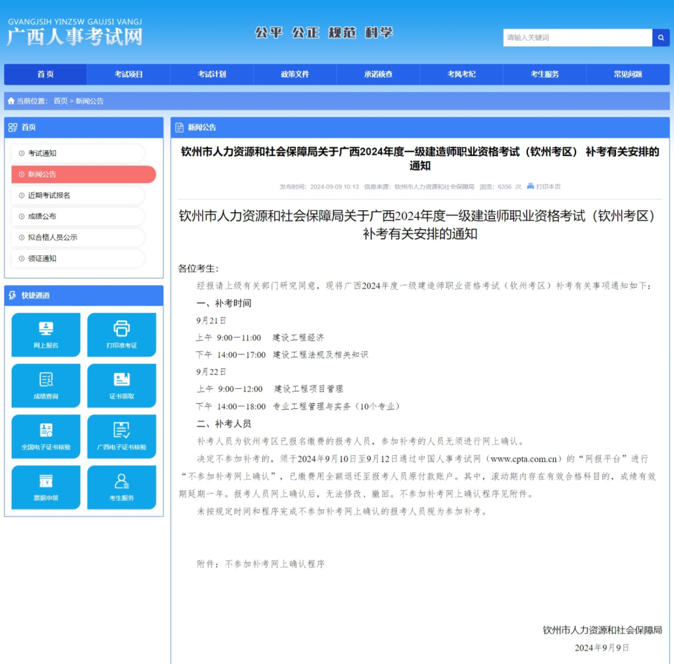Click the keyword search input field
674x664 pixels.
tap(577, 37)
